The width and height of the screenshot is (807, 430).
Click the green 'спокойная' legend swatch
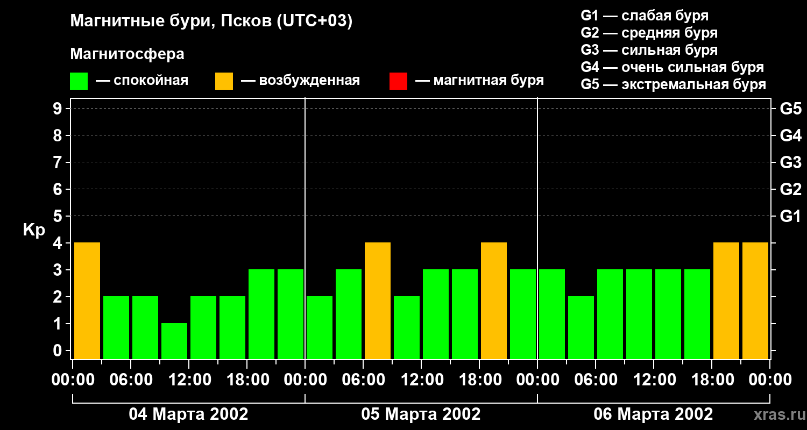pos(79,81)
